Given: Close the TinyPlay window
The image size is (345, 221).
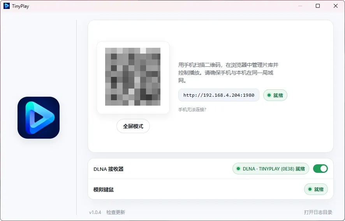Looking at the screenshot, I should click(336, 6).
